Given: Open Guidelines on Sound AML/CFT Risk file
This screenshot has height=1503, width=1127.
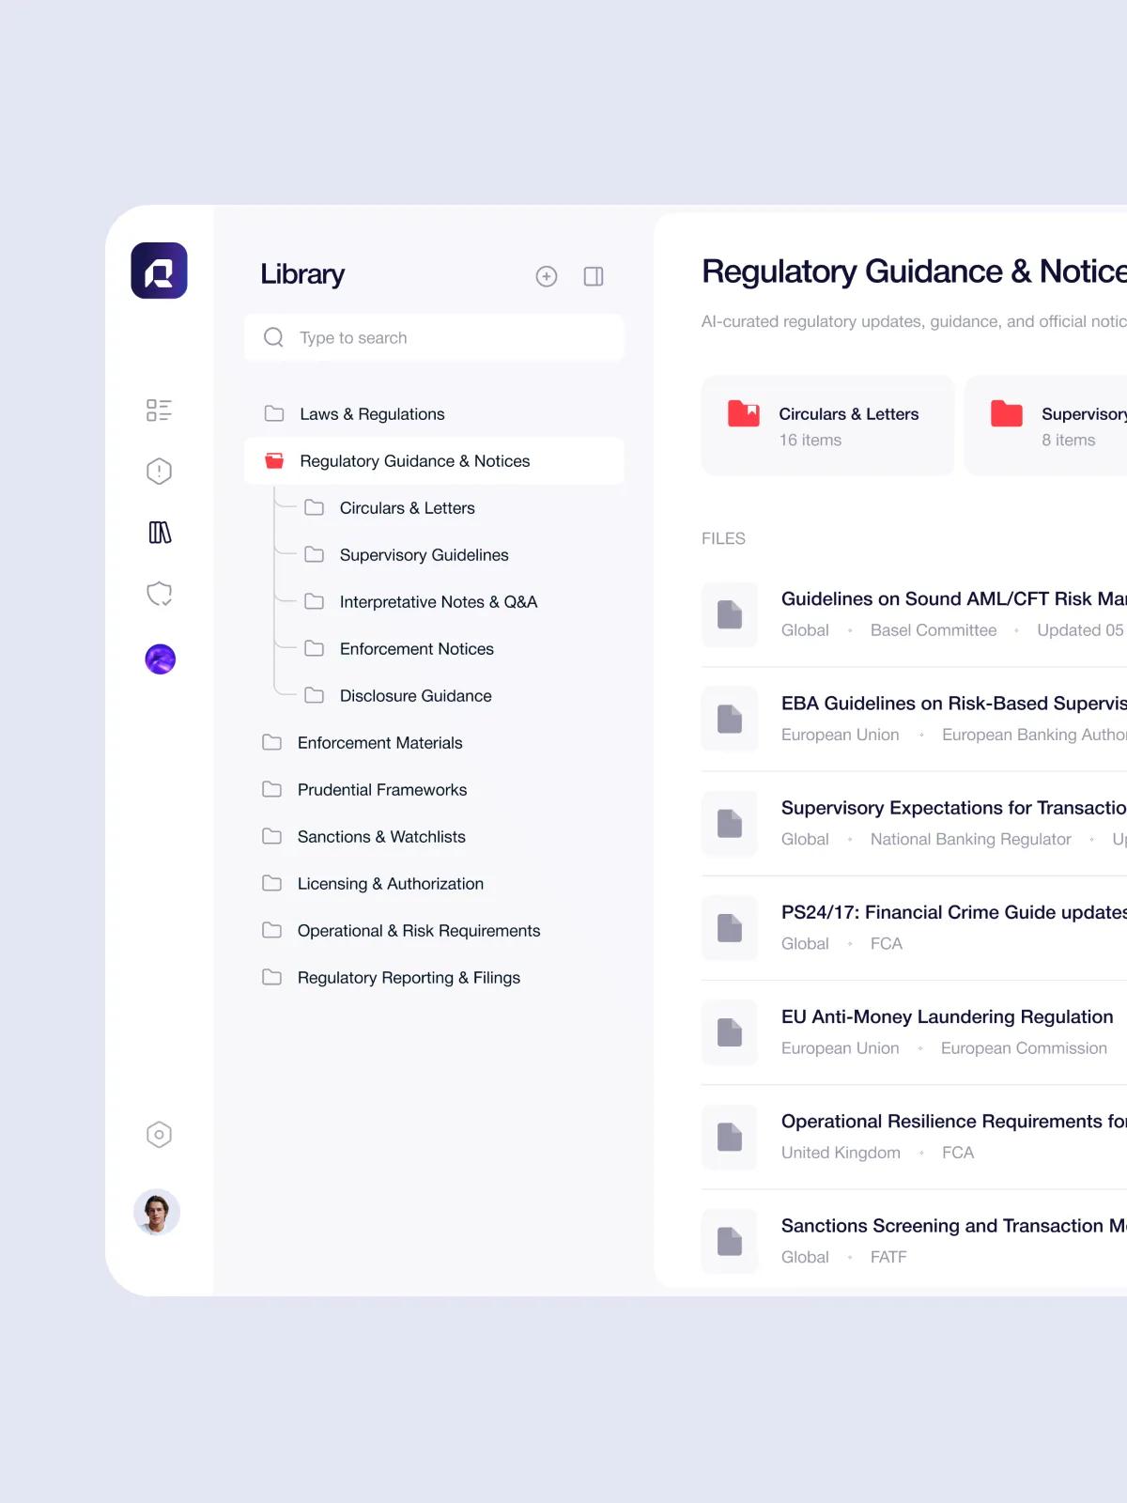Looking at the screenshot, I should tap(914, 614).
